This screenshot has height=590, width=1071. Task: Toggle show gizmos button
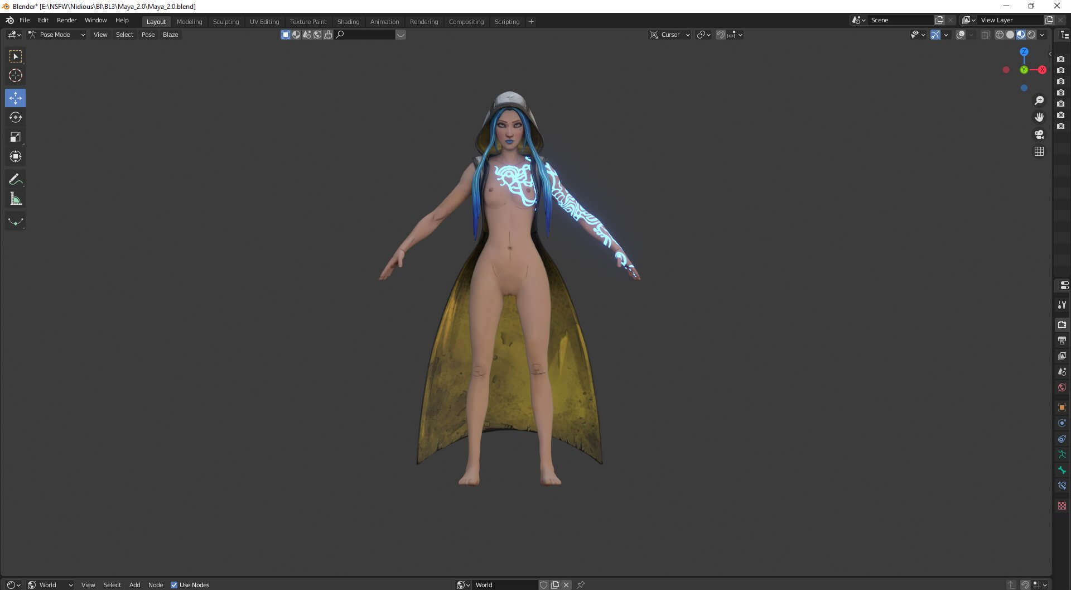coord(935,35)
